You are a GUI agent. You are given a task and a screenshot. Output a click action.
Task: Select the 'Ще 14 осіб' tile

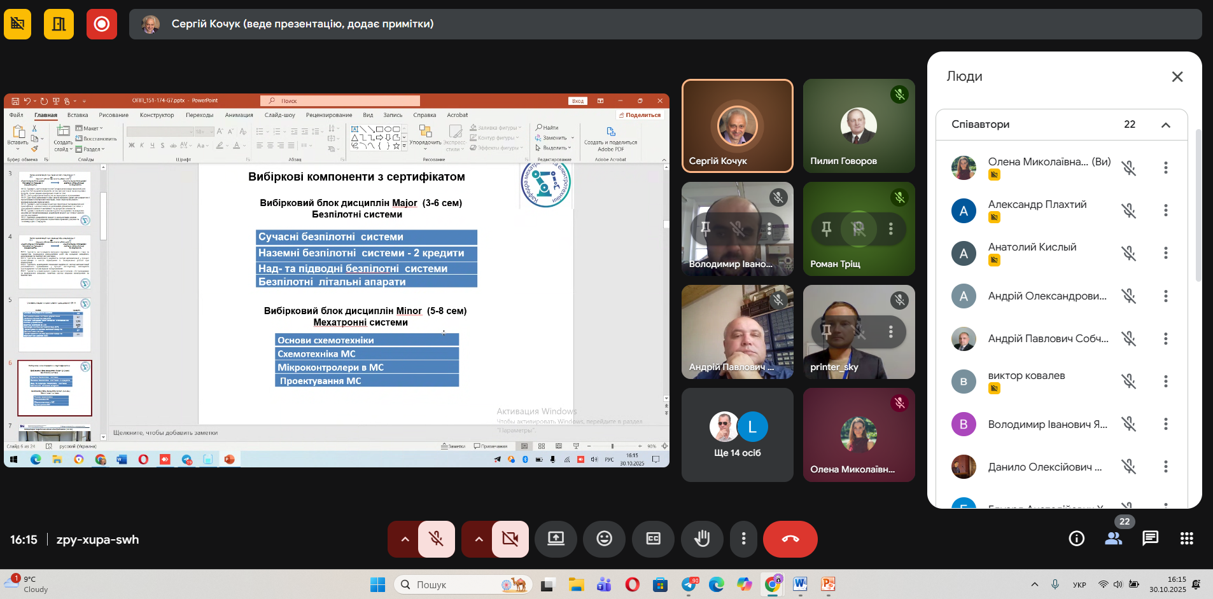737,435
